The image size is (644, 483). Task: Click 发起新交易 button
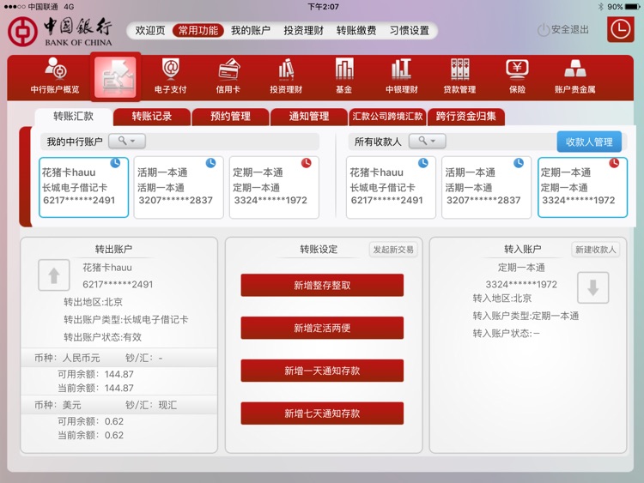click(393, 250)
